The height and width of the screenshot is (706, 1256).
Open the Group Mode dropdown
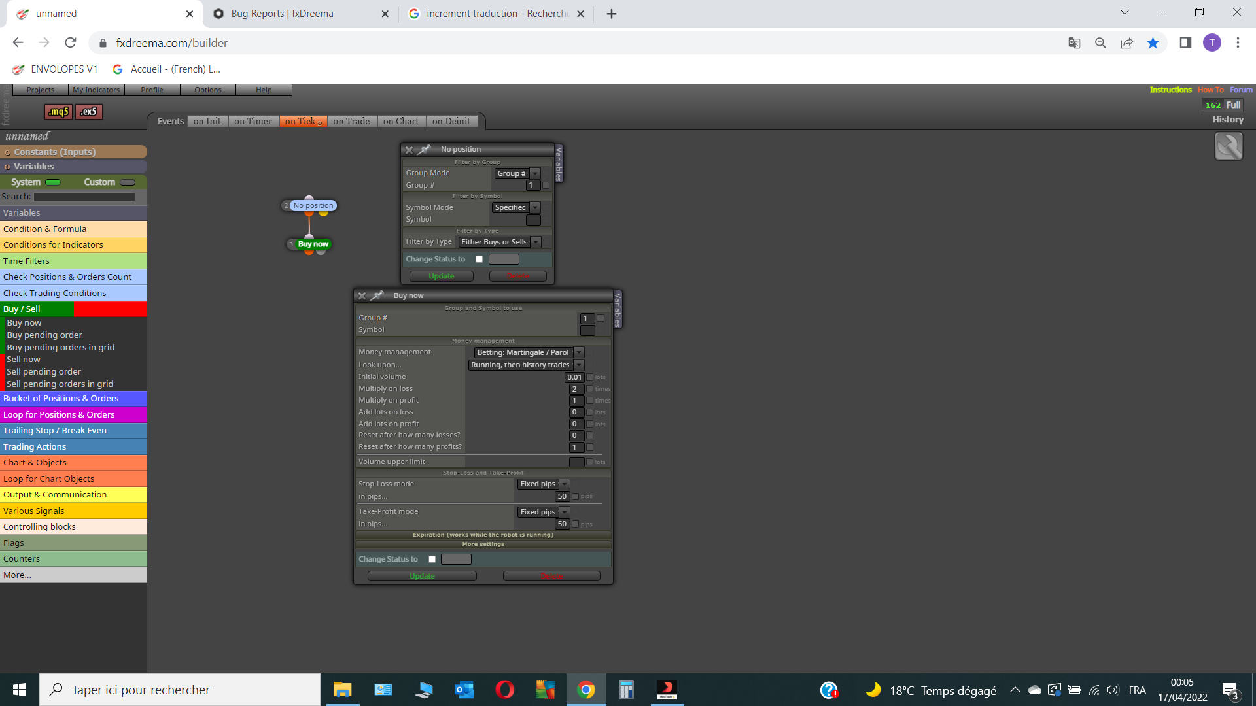pos(517,173)
